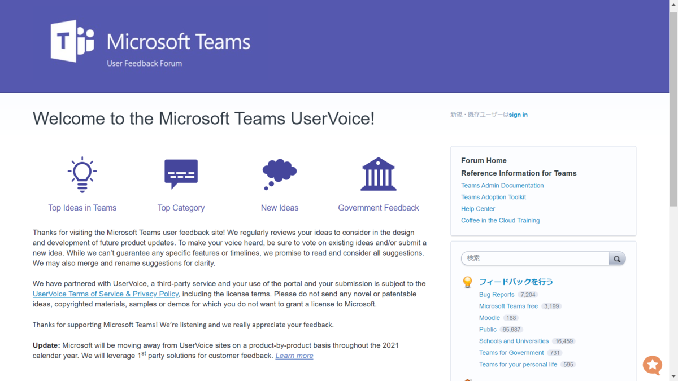Open the Government Feedback link
Viewport: 678px width, 381px height.
tap(379, 208)
